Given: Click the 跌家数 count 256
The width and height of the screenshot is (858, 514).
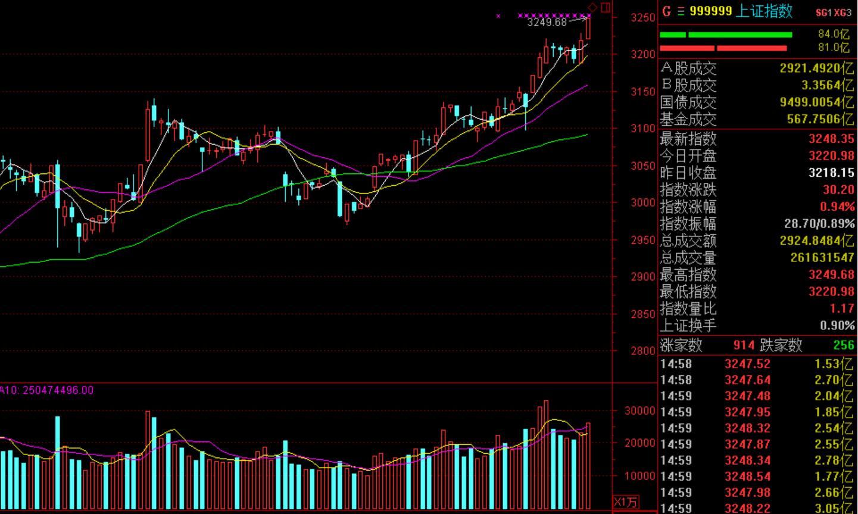Looking at the screenshot, I should (x=844, y=345).
